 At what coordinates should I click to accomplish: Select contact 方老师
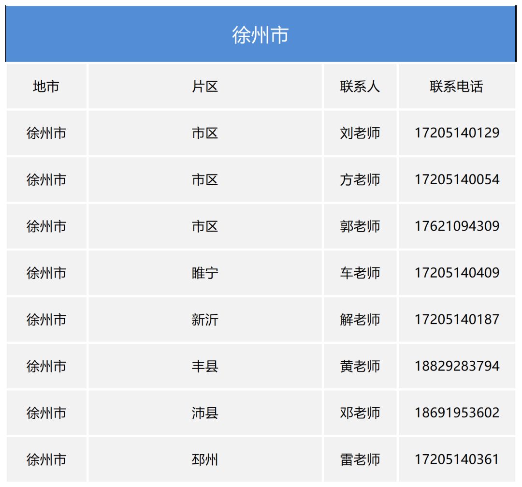[x=360, y=179]
